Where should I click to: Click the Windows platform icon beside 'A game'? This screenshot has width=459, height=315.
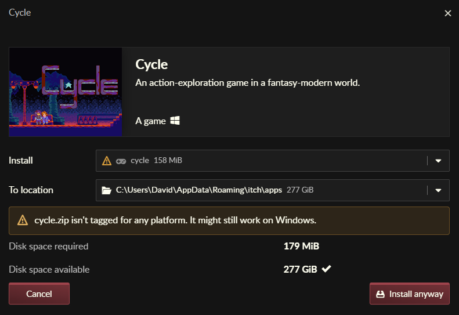point(175,120)
